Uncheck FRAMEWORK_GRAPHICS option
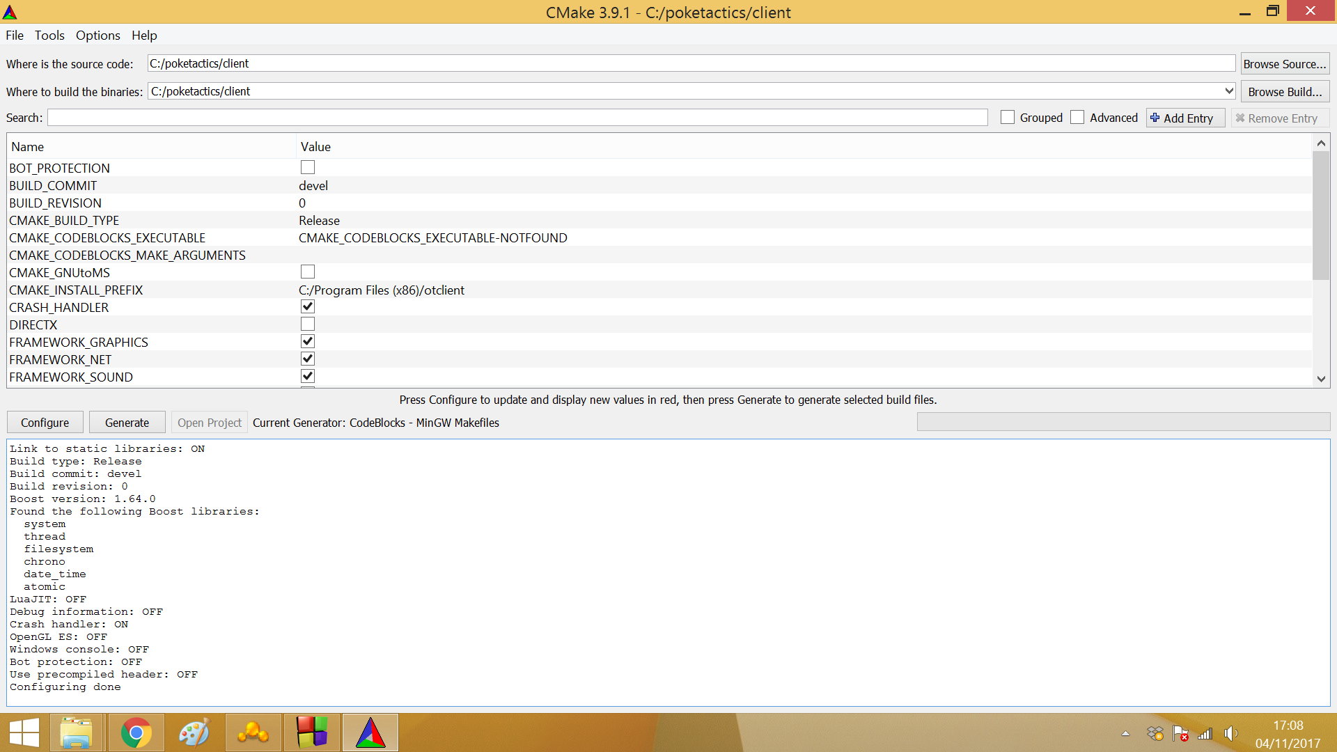 coord(308,342)
